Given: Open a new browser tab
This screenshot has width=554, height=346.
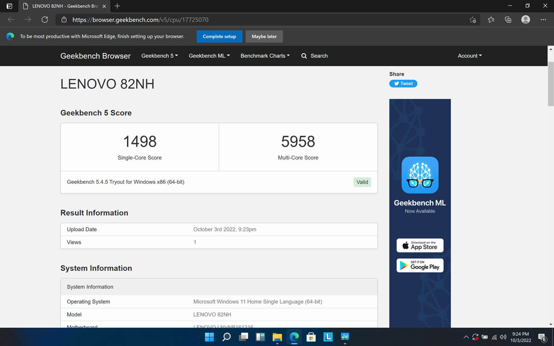Looking at the screenshot, I should 117,6.
